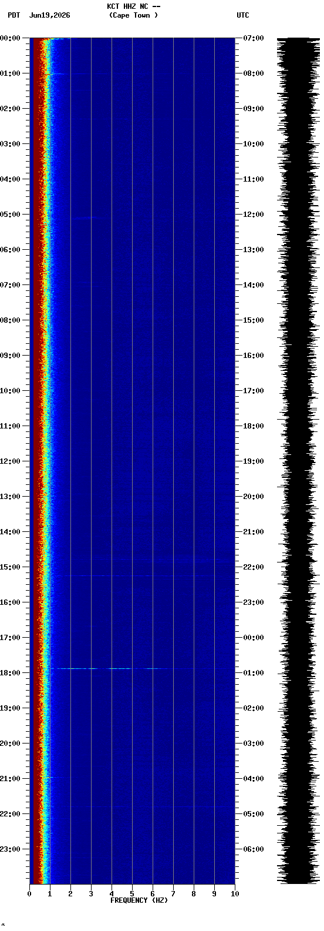Click the PDT time label '11:00'
The width and height of the screenshot is (324, 931).
(10, 426)
